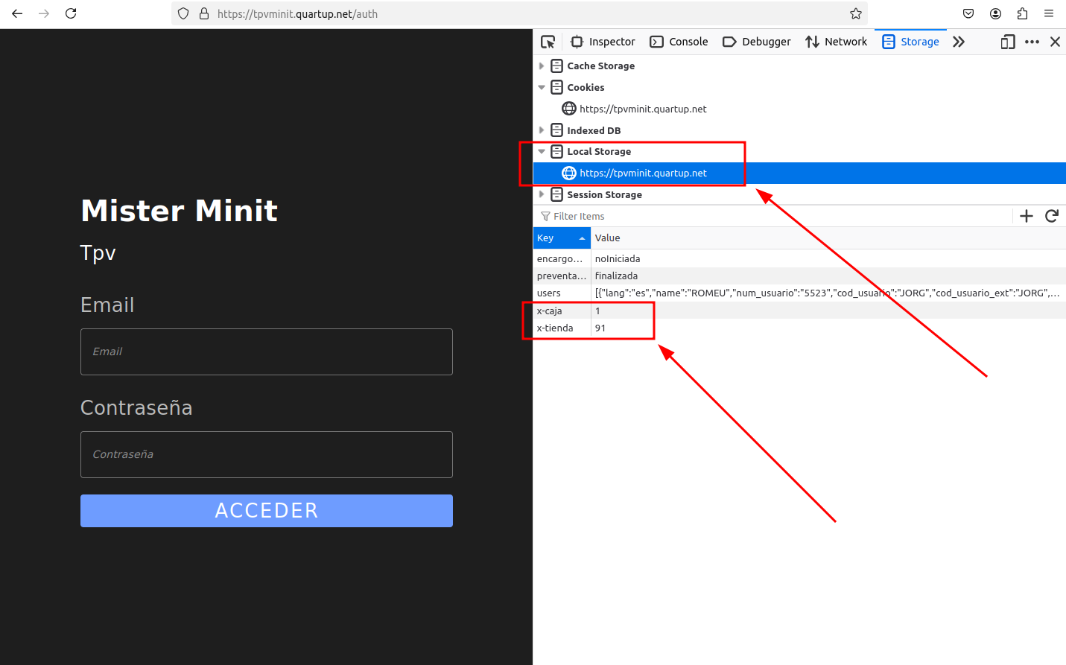This screenshot has width=1066, height=665.
Task: Add a new storage item with plus icon
Action: coord(1027,216)
